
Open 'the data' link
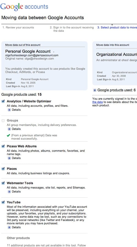click(97, 102)
